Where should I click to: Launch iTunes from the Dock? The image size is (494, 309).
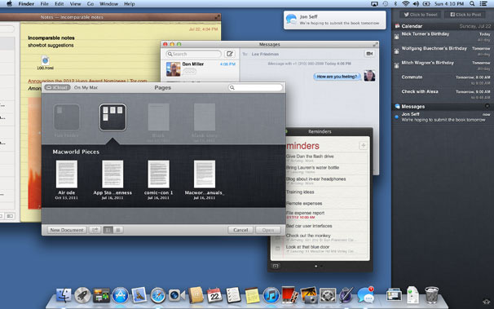point(271,295)
